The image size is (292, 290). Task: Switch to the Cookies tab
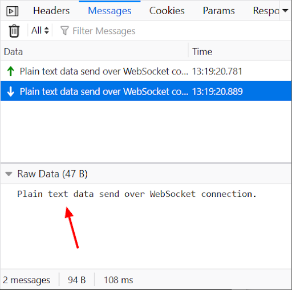167,11
